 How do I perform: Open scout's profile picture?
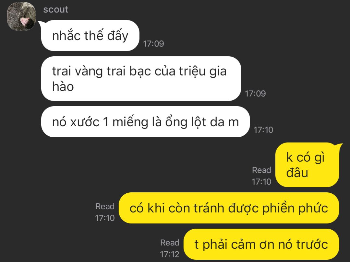click(21, 17)
